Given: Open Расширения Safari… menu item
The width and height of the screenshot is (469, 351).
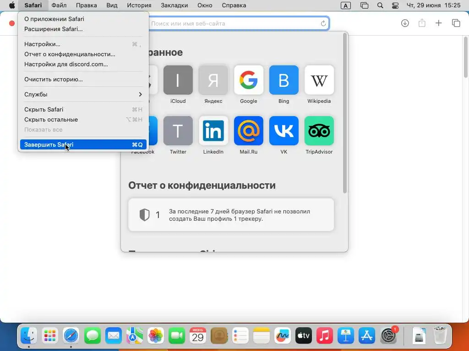Looking at the screenshot, I should 83,29.
